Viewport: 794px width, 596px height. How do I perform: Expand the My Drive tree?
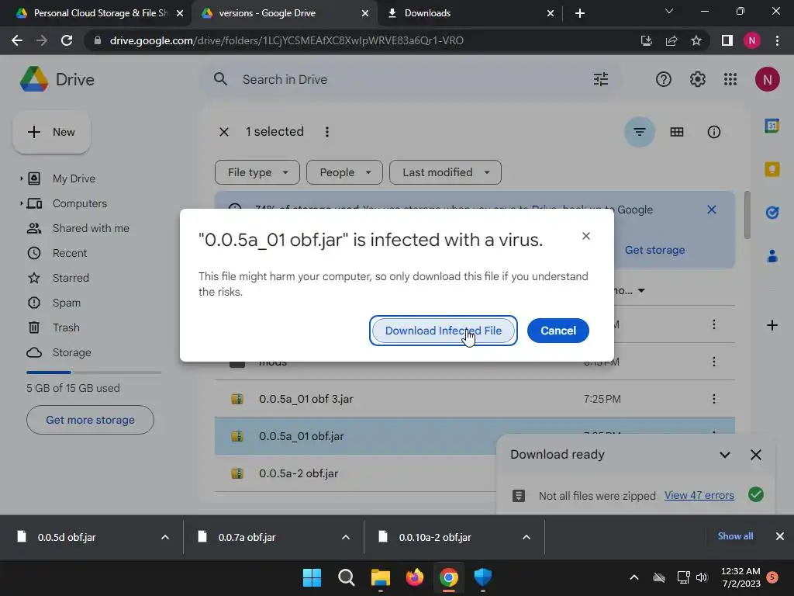(21, 178)
